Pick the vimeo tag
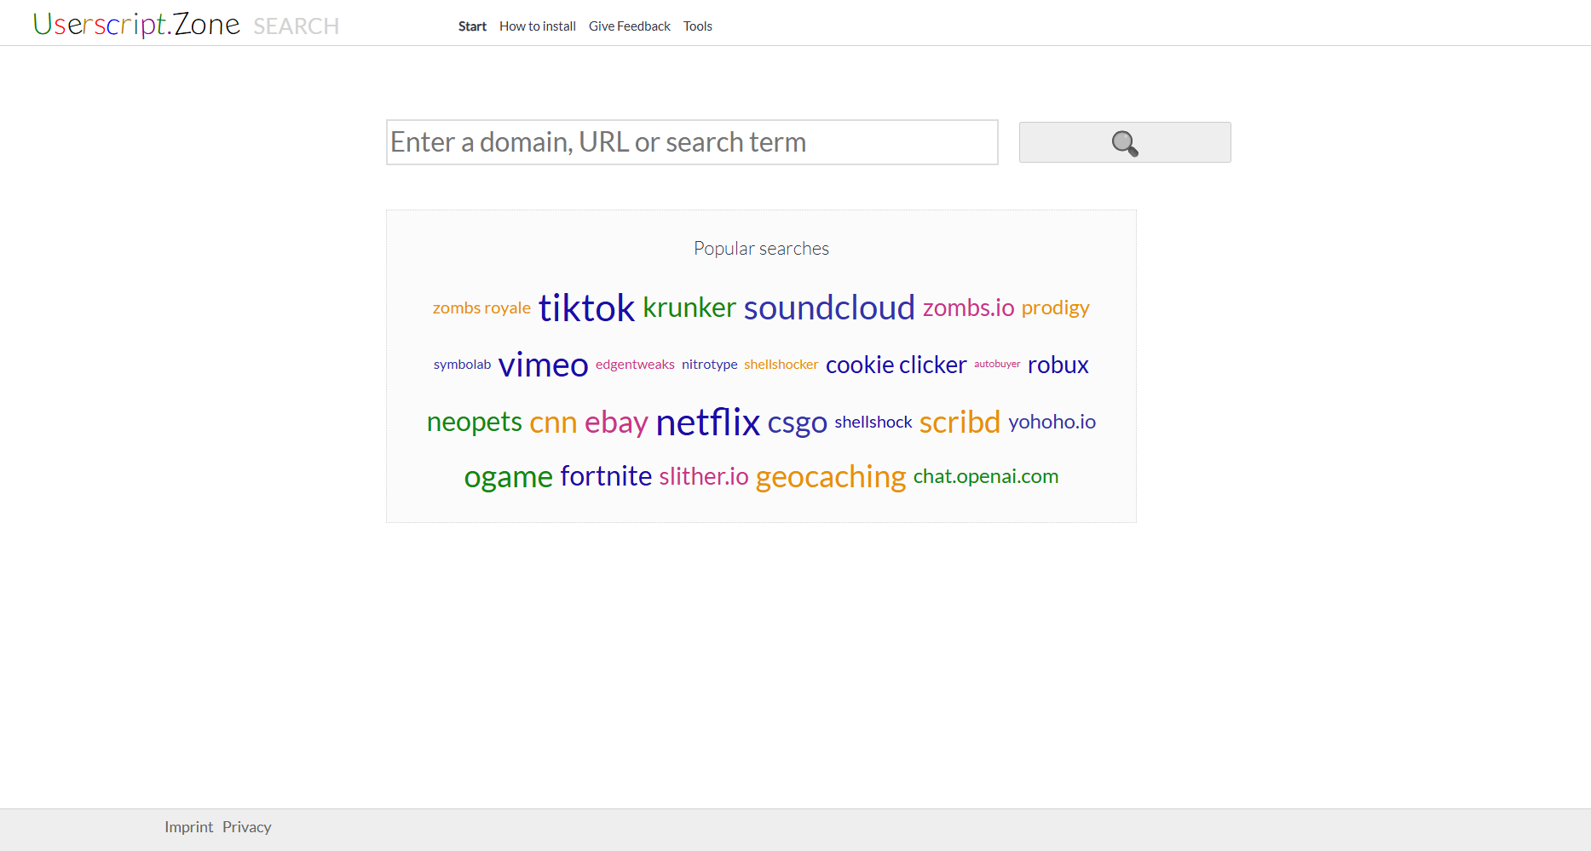The width and height of the screenshot is (1591, 851). point(543,365)
